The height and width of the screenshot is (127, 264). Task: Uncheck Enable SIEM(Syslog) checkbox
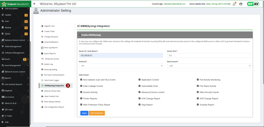(x=80, y=35)
